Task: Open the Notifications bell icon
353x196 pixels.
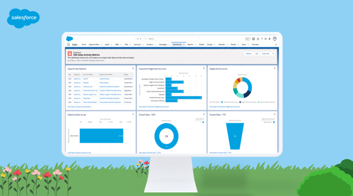Action: click(270, 39)
